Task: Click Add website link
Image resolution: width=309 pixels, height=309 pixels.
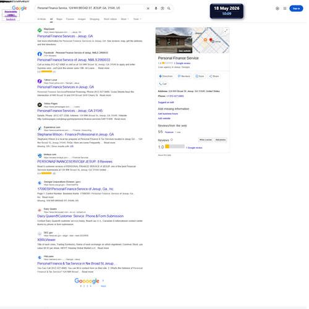Action: tap(164, 119)
